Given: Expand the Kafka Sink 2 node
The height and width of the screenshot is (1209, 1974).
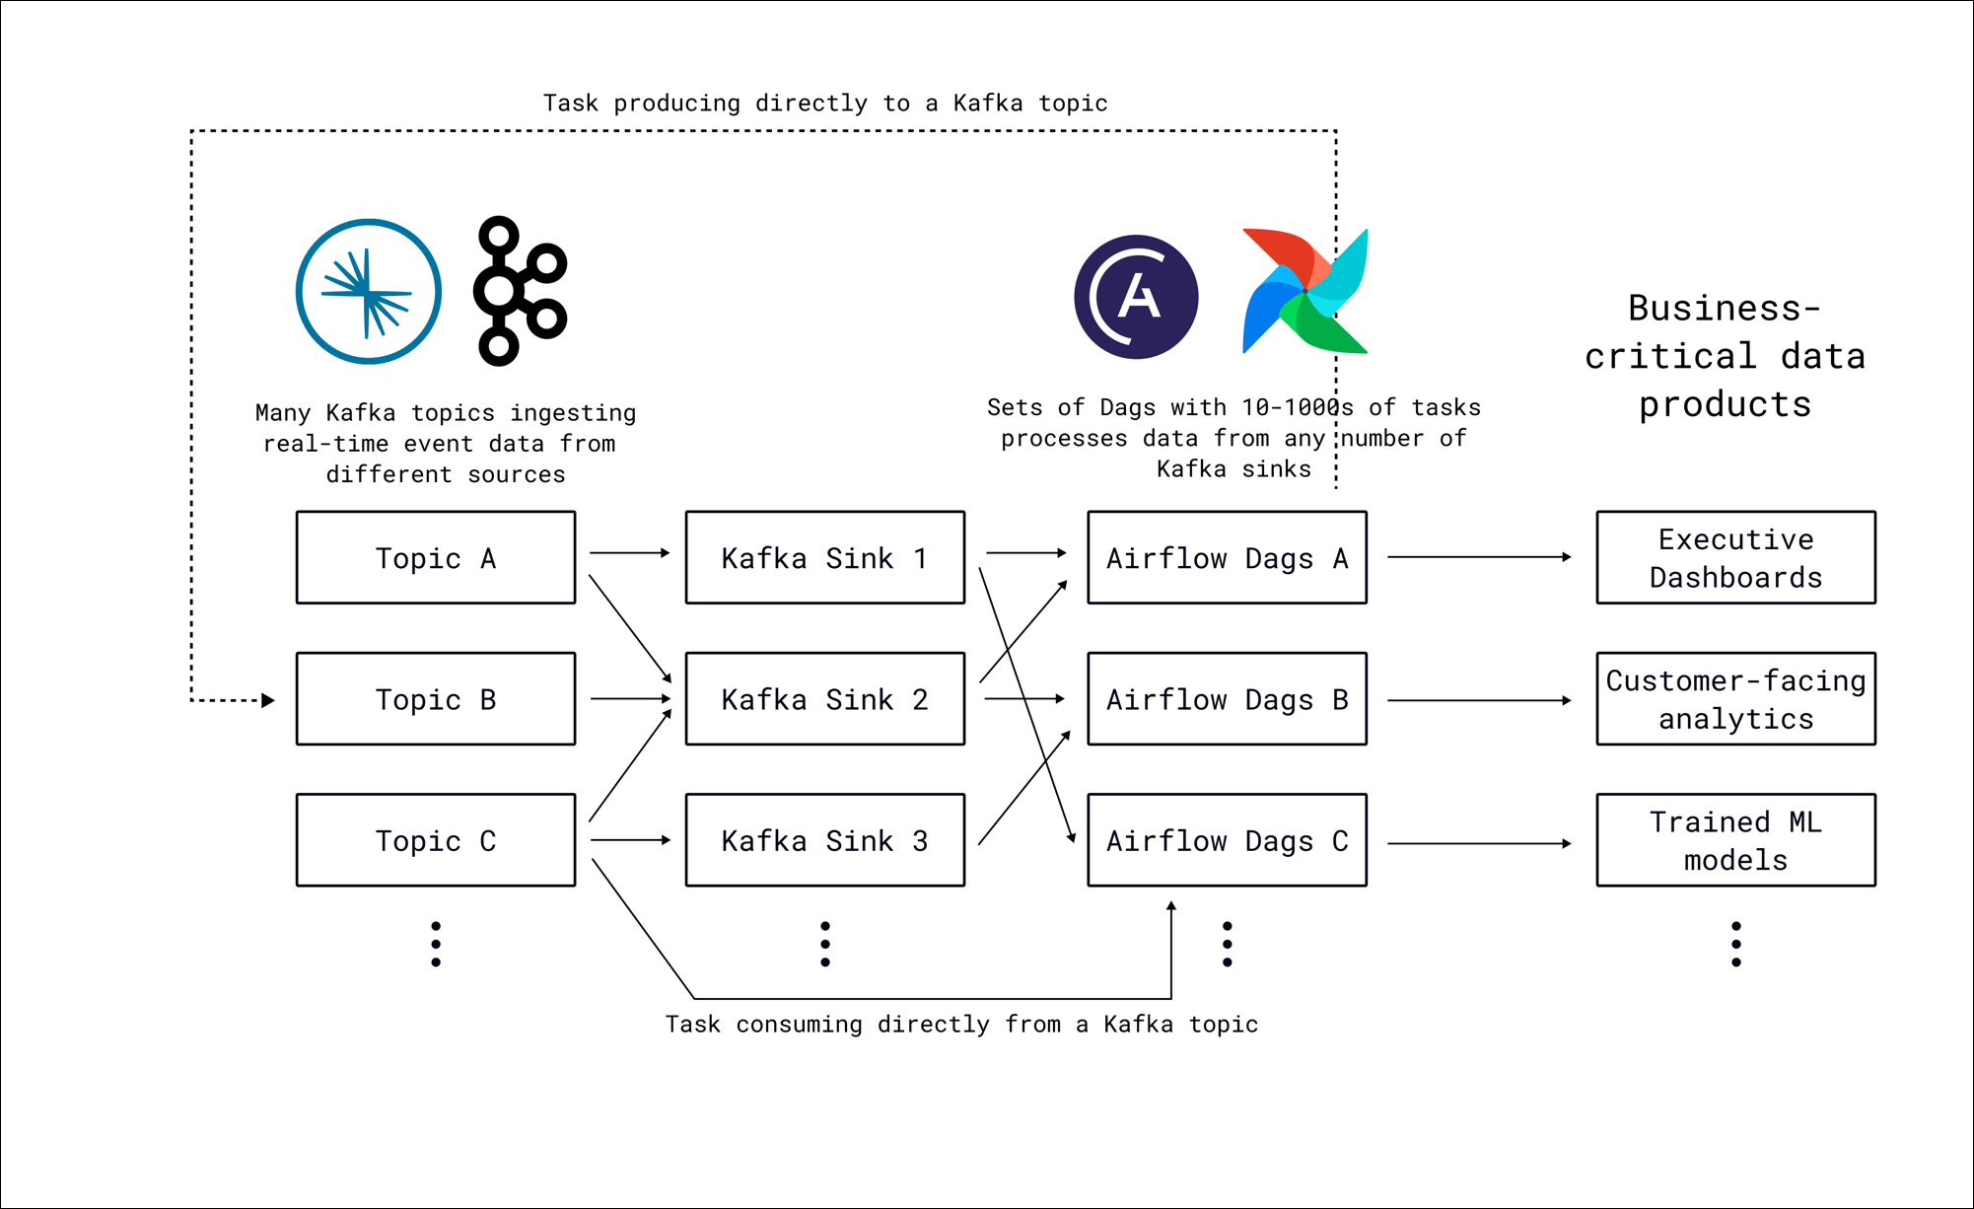Looking at the screenshot, I should pos(824,698).
